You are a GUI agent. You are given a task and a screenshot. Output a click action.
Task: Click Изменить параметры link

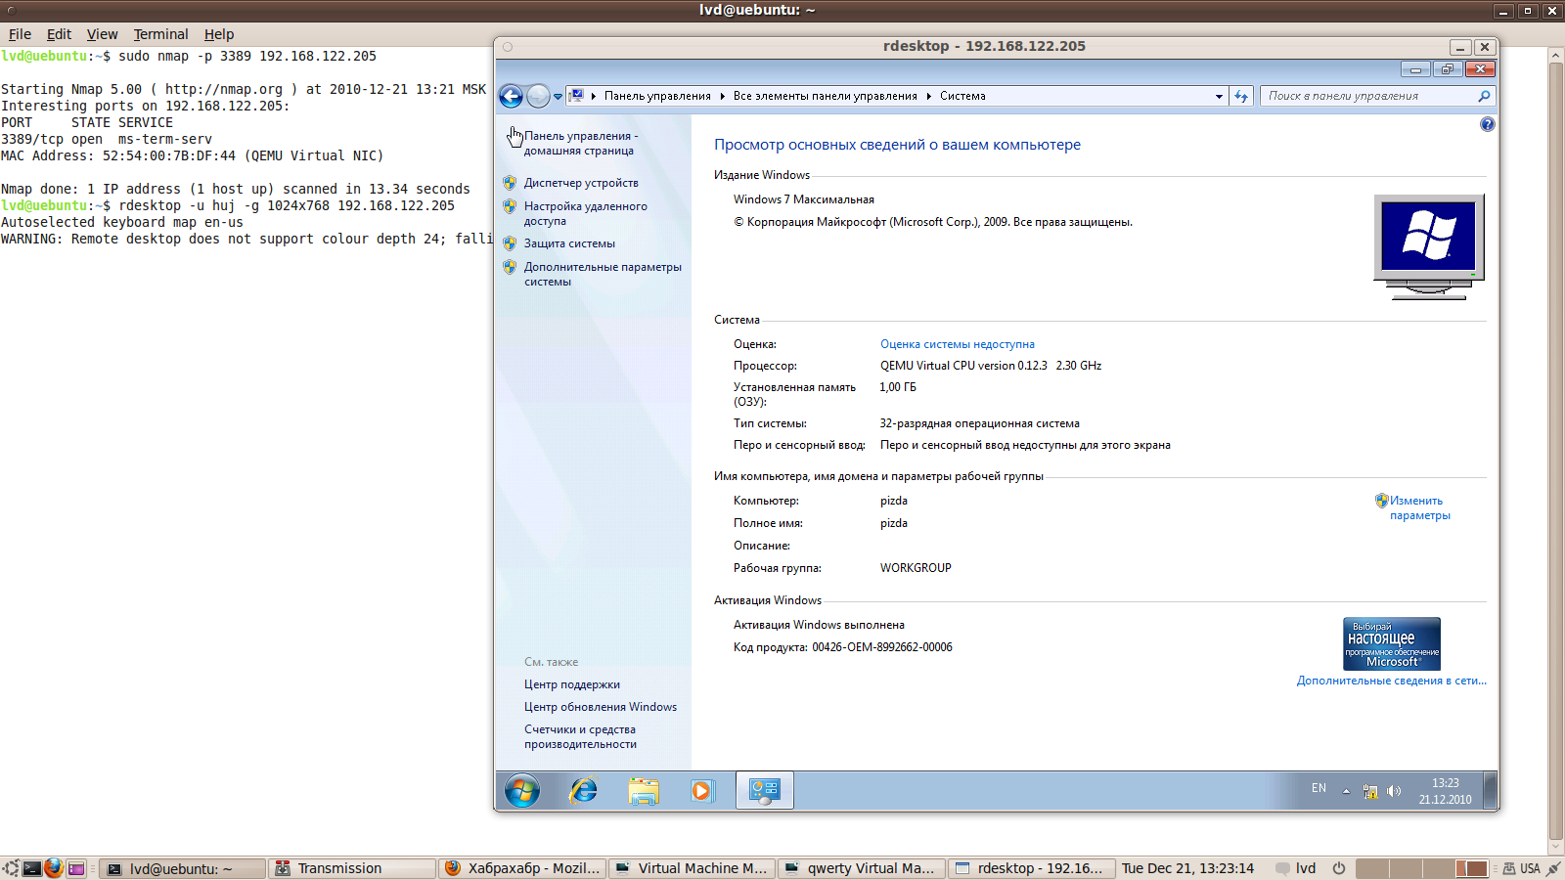pos(1419,507)
